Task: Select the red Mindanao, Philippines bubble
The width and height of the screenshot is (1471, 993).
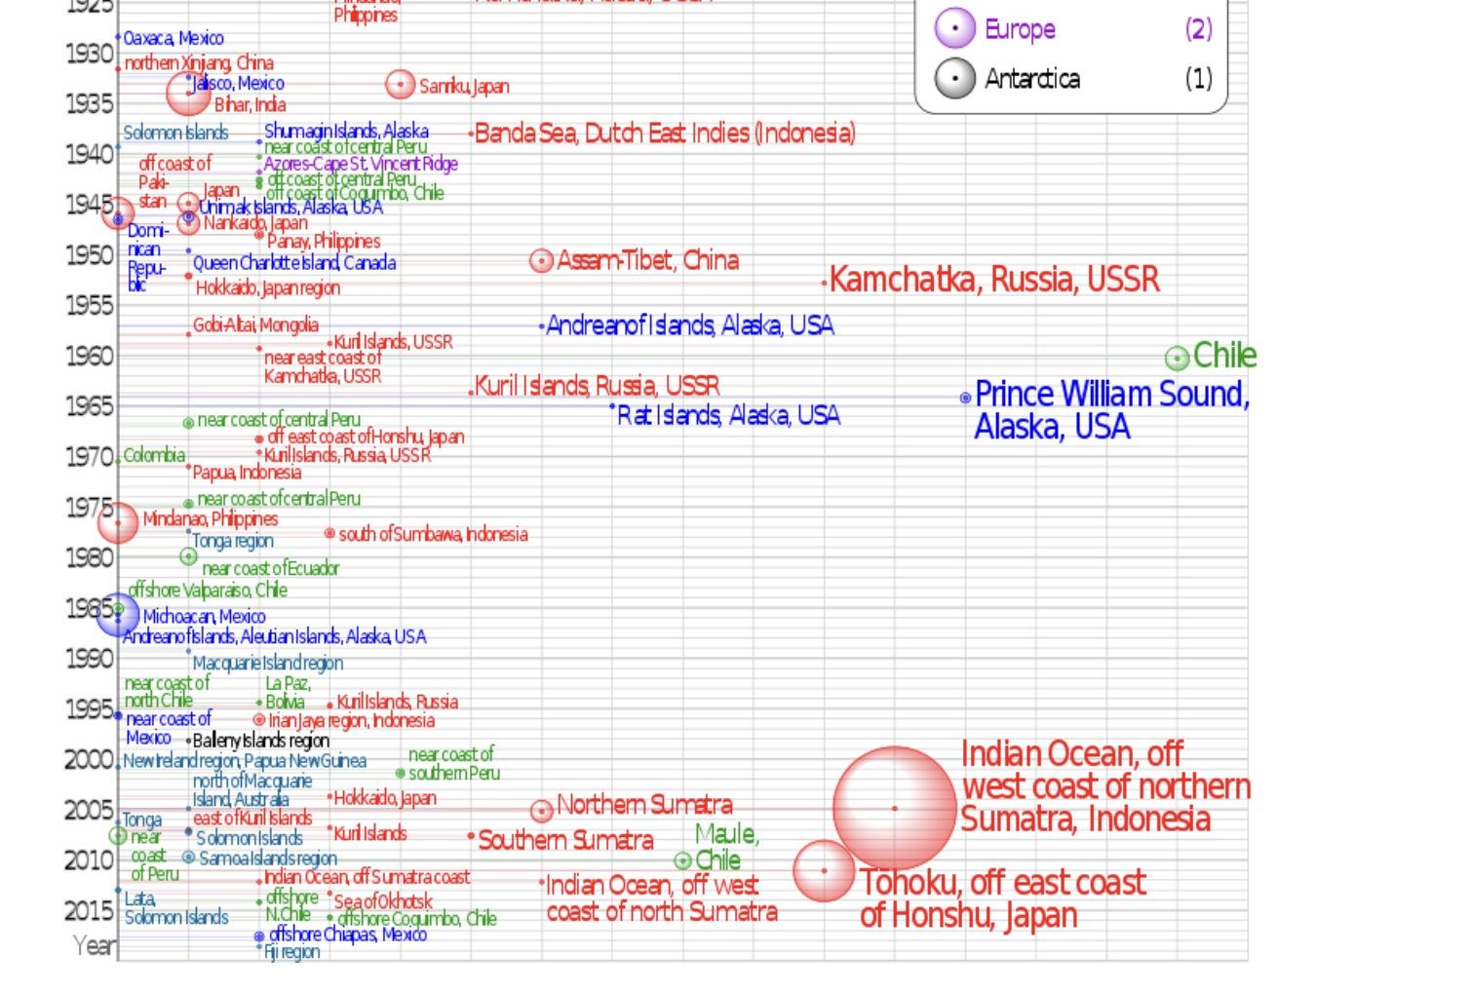Action: [x=118, y=523]
